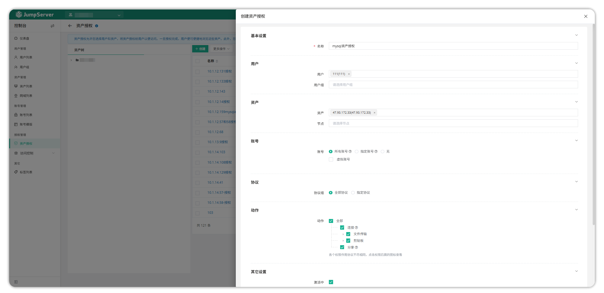
Task: Open 资产列表 in the sidebar
Action: pyautogui.click(x=26, y=86)
